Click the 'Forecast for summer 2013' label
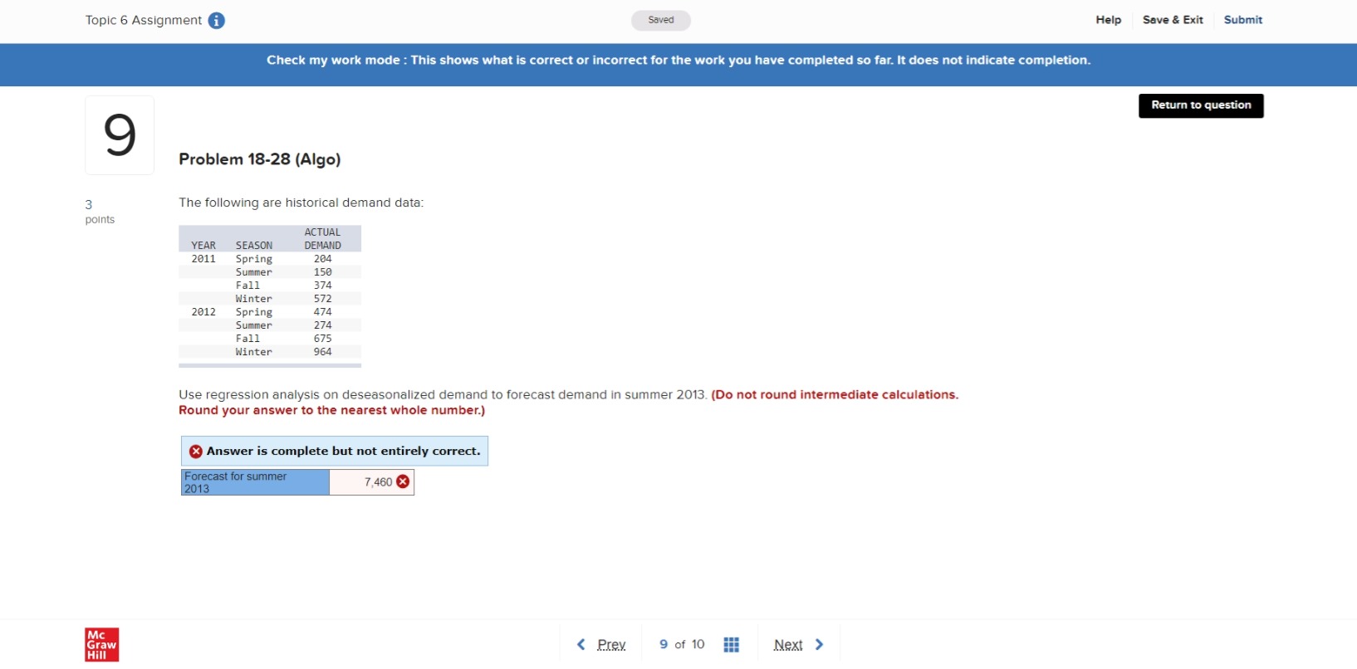Image resolution: width=1357 pixels, height=669 pixels. 255,482
